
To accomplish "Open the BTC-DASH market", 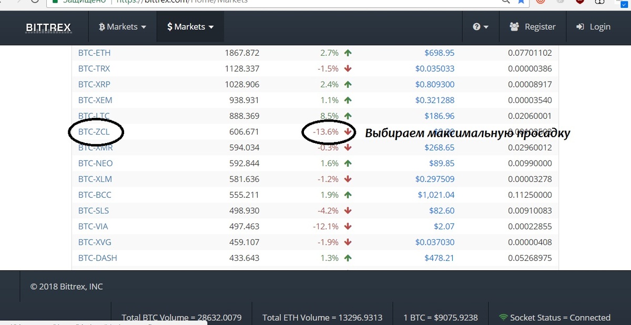I will (x=98, y=258).
